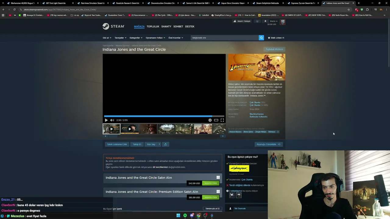Click the Tümüne göz at button
Image resolution: width=390 pixels, height=219 pixels.
(x=212, y=209)
